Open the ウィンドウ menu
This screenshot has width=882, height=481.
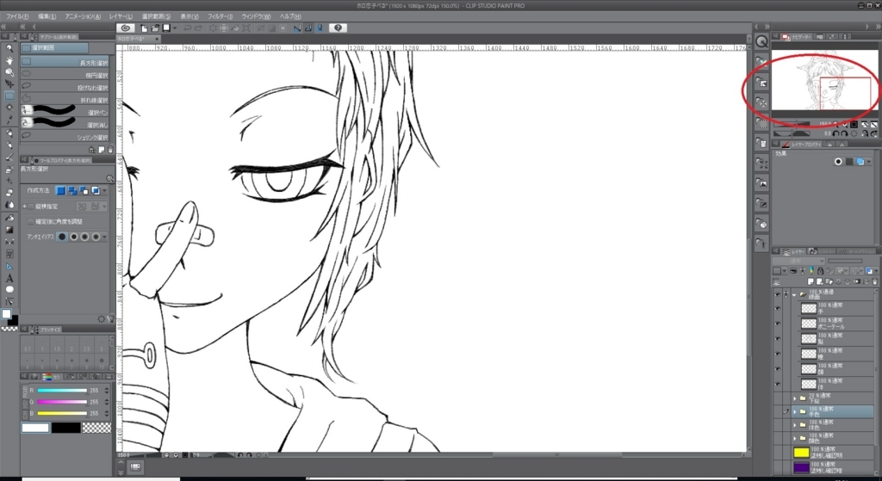click(255, 16)
